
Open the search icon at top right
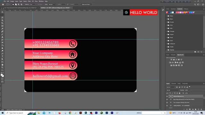click(195, 4)
